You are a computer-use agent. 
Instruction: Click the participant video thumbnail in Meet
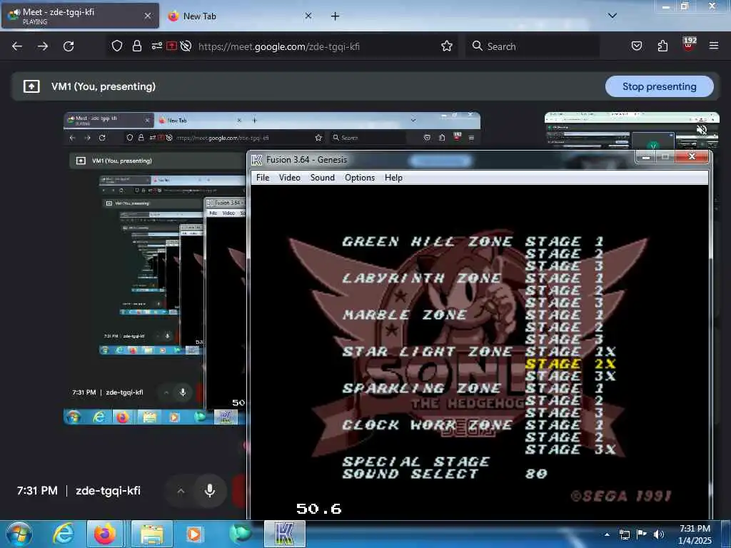[x=632, y=131]
